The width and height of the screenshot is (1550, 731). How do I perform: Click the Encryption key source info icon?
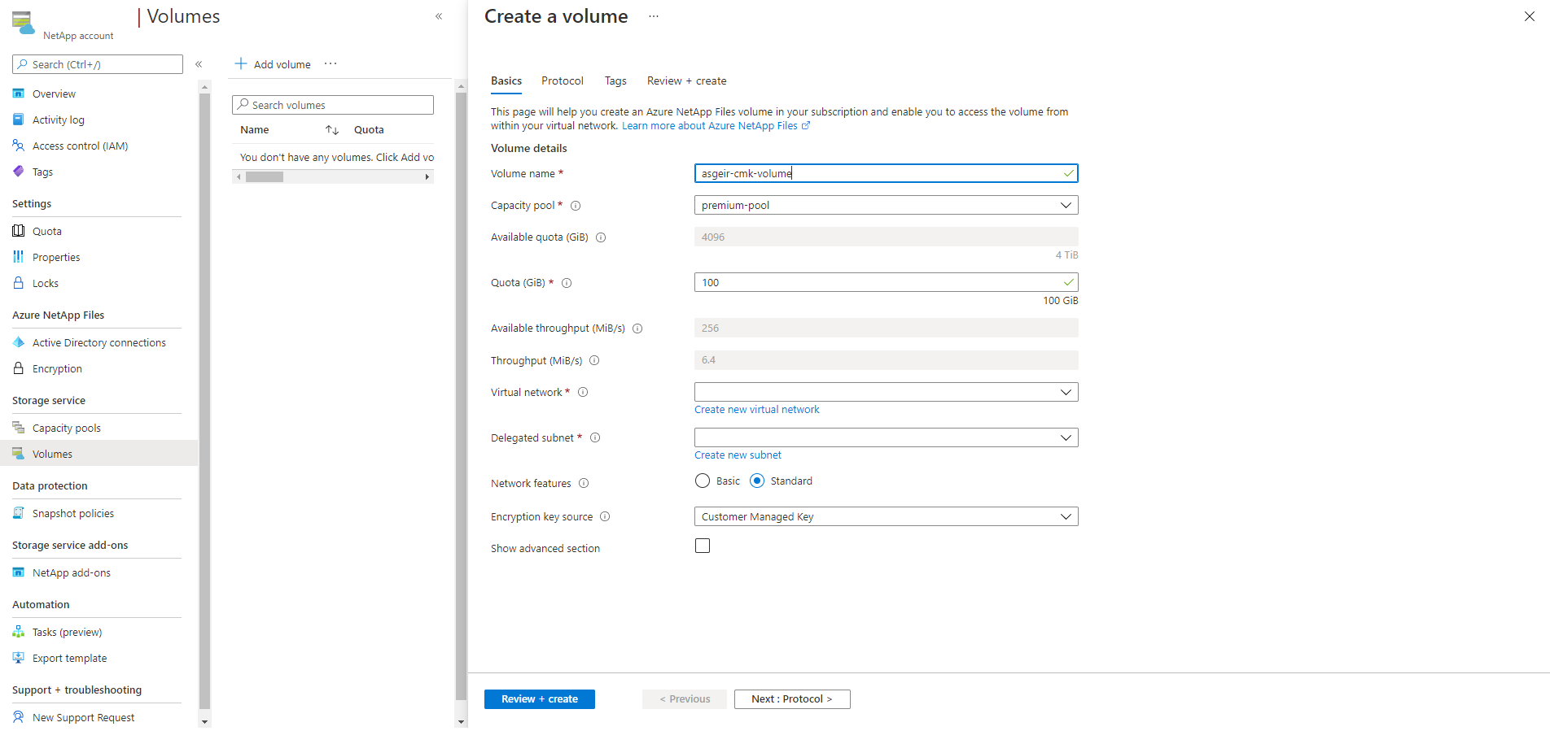[605, 516]
